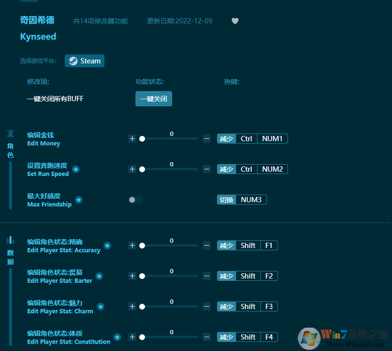This screenshot has height=351, width=392.
Task: Click the Ctrl key of Edit Money hotkey
Action: [x=246, y=138]
